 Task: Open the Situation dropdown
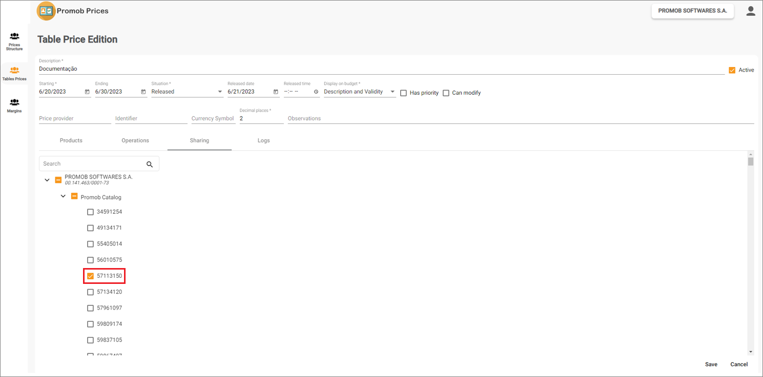tap(187, 92)
